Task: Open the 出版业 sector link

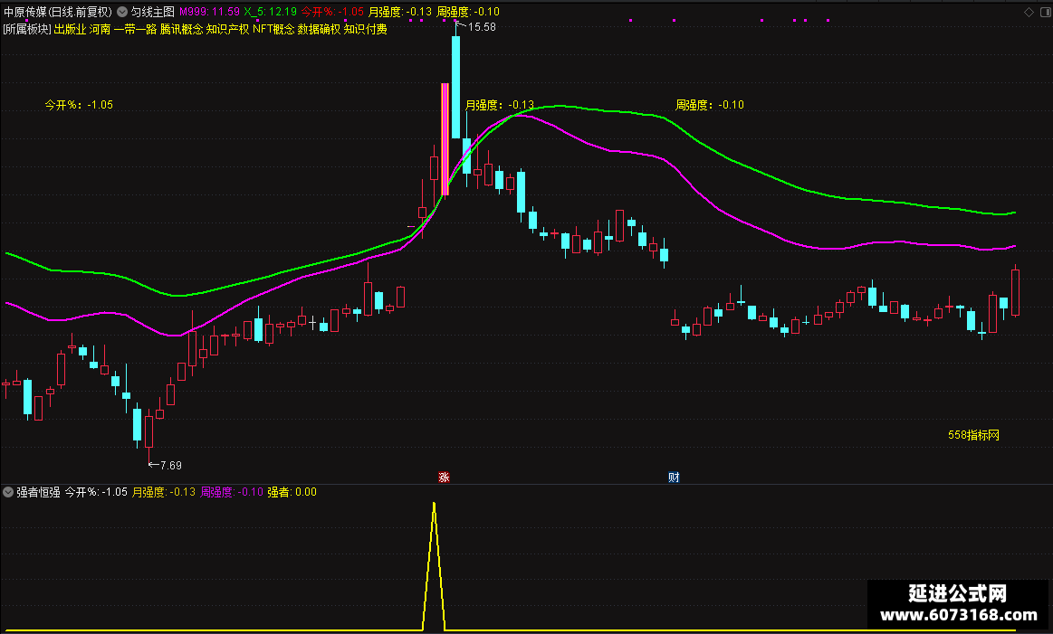Action: pyautogui.click(x=70, y=29)
